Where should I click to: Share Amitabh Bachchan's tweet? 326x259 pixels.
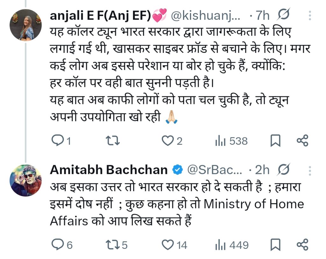pyautogui.click(x=302, y=244)
